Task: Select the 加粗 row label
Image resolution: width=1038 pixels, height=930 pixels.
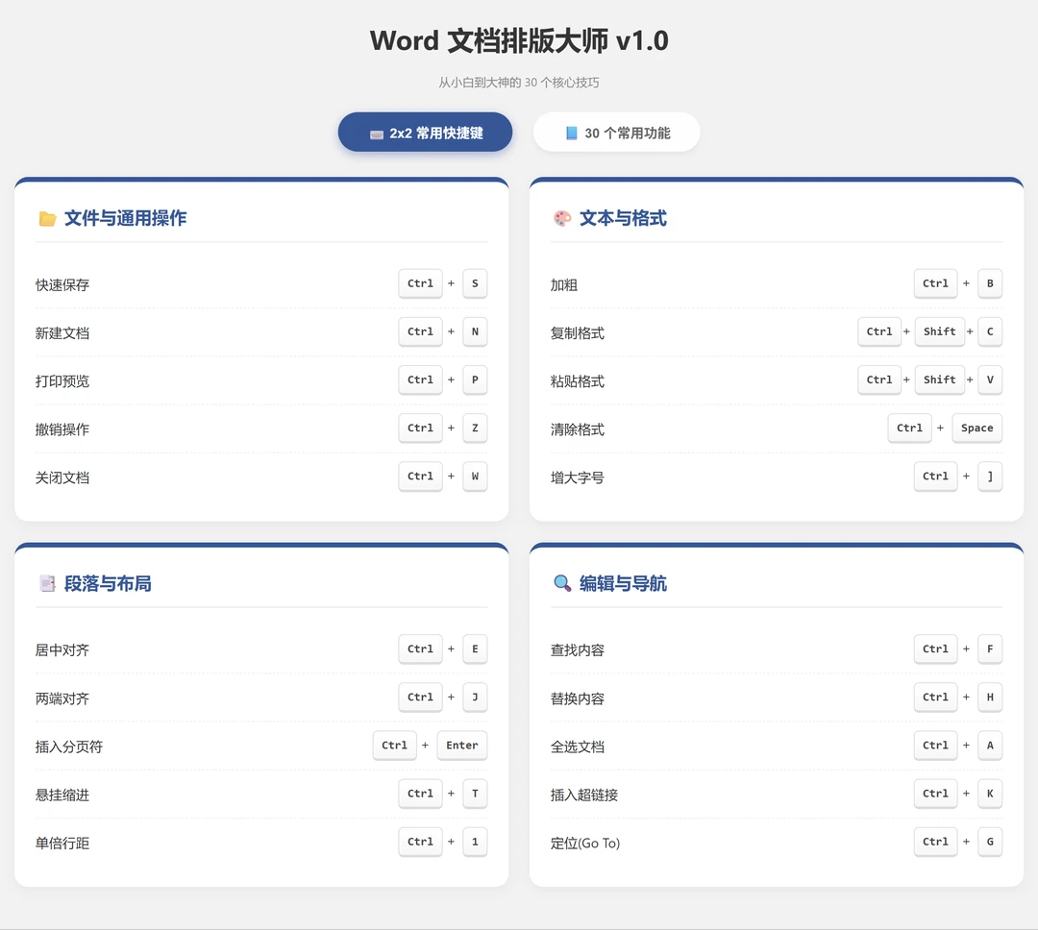Action: (564, 284)
